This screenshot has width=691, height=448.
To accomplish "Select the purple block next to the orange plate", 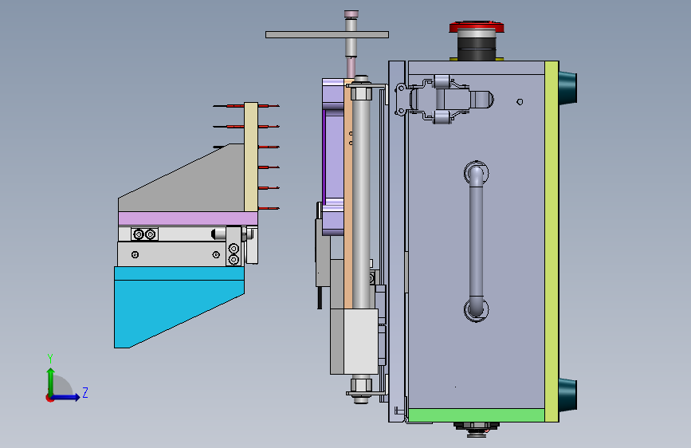I will pyautogui.click(x=334, y=156).
